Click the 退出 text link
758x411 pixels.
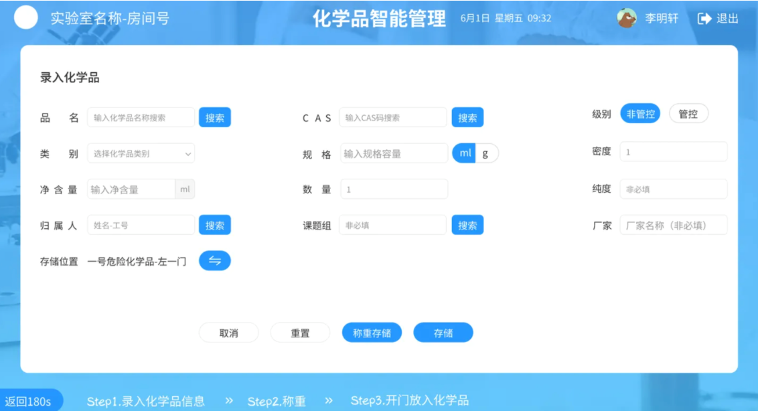click(x=728, y=18)
